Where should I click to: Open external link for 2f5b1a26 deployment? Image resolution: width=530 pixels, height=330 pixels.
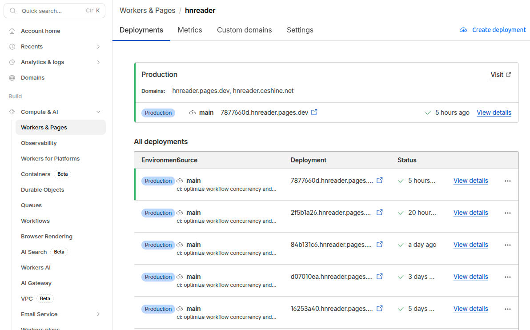point(379,212)
